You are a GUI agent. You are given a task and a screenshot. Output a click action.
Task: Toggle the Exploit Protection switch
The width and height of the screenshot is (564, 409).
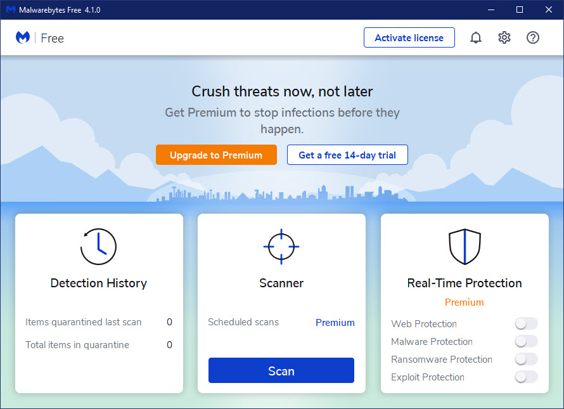526,377
